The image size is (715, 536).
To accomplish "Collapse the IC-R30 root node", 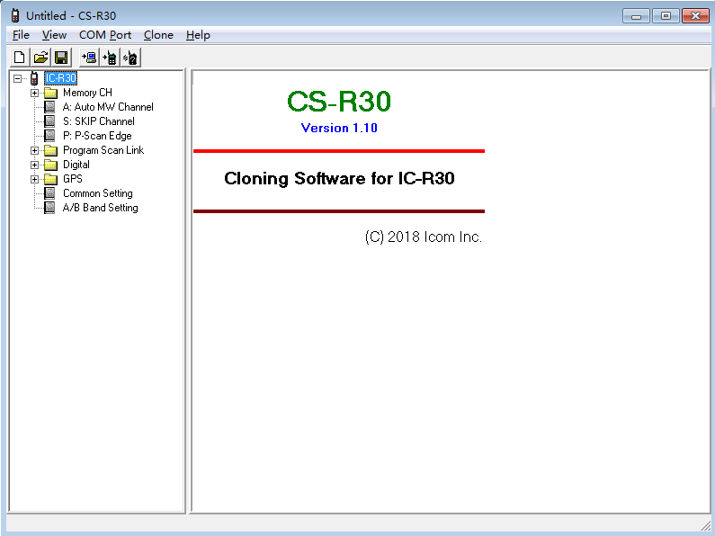I will point(18,78).
